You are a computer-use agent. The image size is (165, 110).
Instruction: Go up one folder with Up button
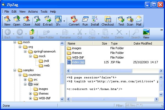(32, 34)
